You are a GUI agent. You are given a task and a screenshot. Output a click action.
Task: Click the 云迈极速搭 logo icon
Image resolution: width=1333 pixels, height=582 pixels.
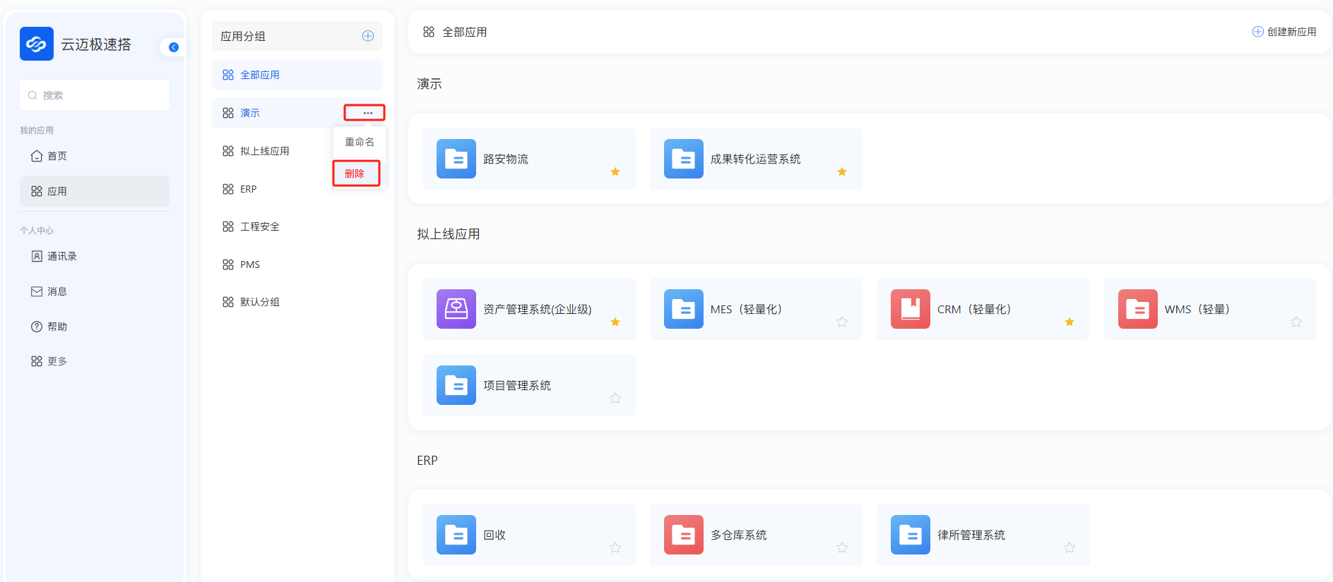(x=36, y=44)
